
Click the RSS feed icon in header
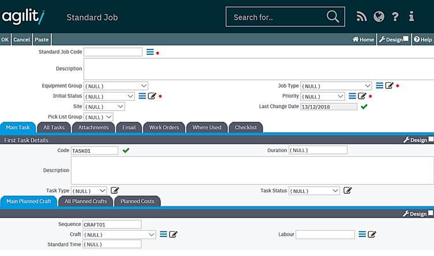[x=362, y=17]
